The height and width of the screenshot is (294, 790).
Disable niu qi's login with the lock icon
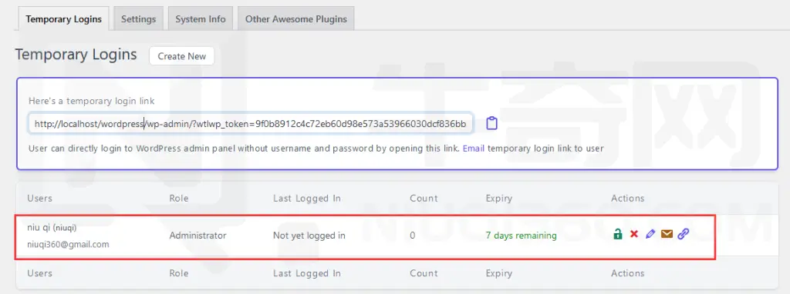point(617,234)
